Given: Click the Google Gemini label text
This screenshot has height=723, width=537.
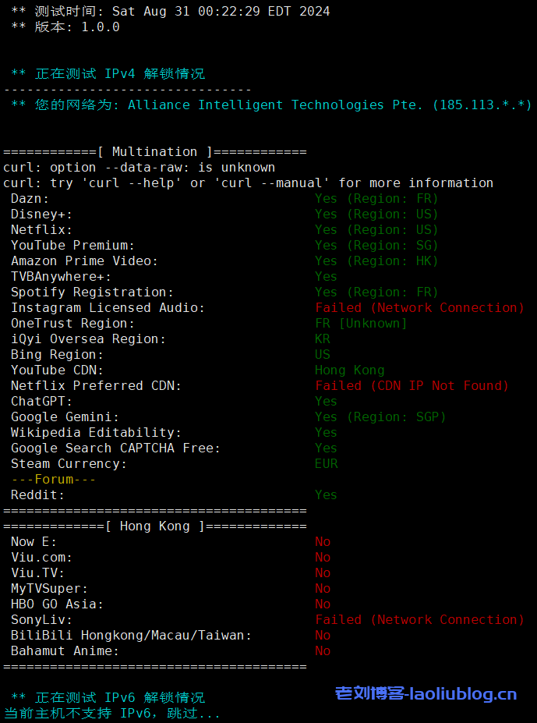Looking at the screenshot, I should click(x=65, y=416).
